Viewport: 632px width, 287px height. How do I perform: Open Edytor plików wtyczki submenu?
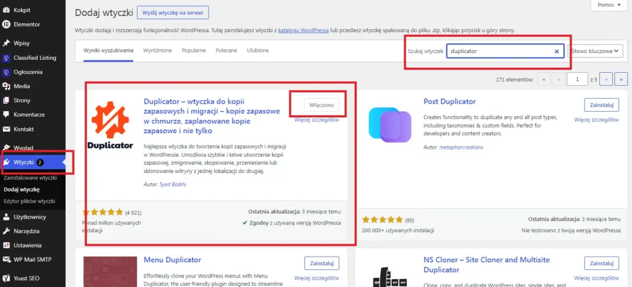(29, 201)
